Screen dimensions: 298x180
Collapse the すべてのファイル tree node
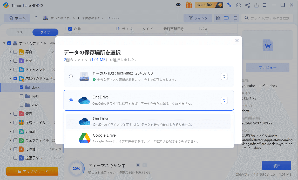coord(4,43)
